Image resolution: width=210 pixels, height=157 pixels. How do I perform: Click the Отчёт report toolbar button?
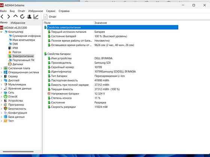click(x=50, y=17)
